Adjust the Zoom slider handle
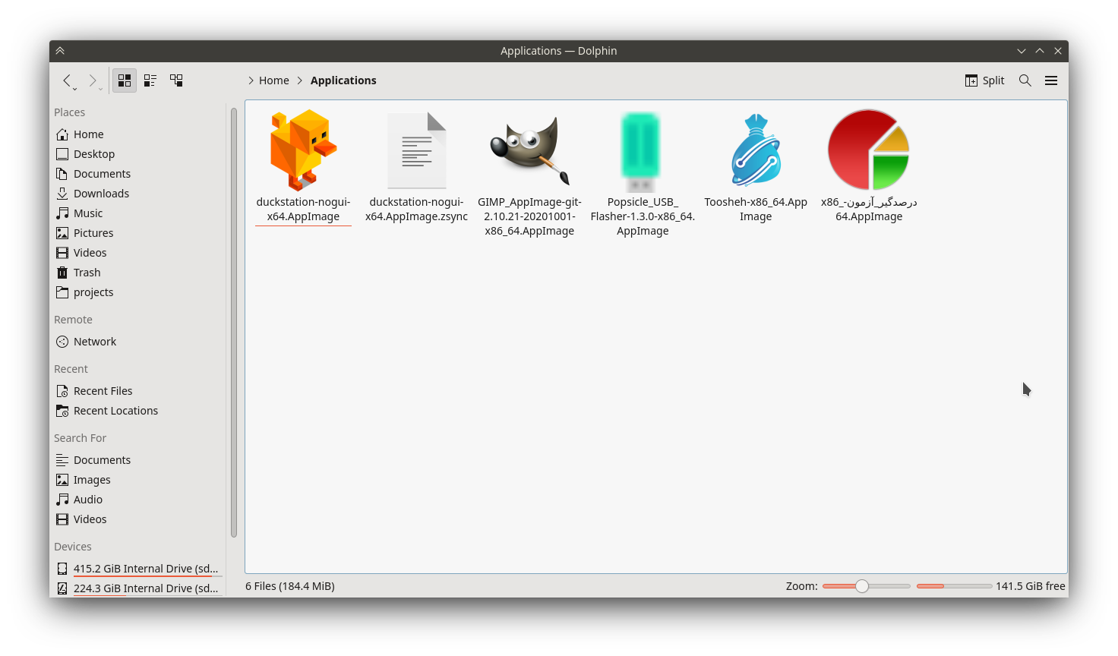1118x656 pixels. pyautogui.click(x=862, y=586)
